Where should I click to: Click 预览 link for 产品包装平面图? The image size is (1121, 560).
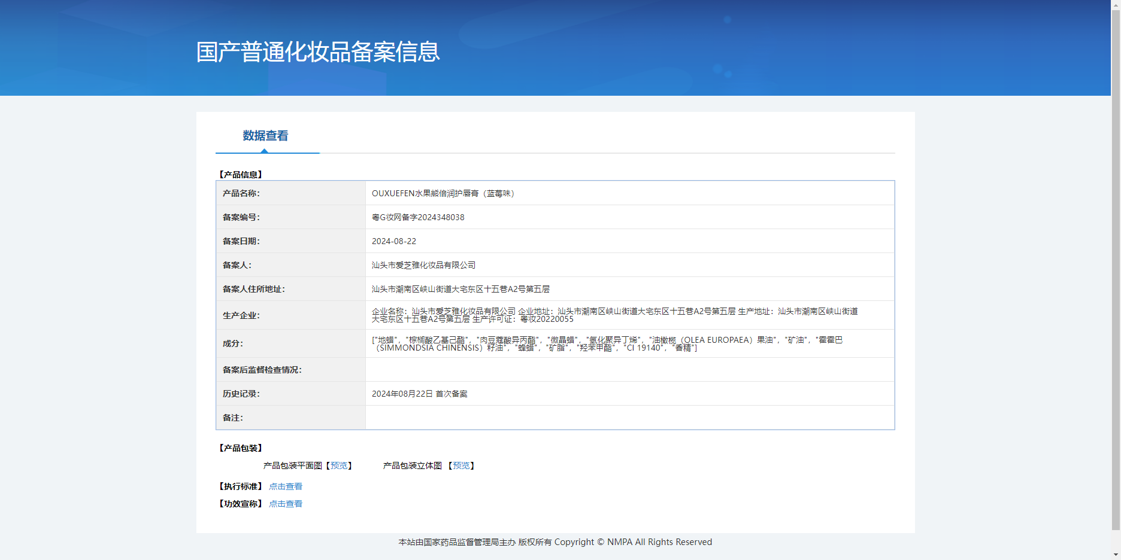point(339,465)
